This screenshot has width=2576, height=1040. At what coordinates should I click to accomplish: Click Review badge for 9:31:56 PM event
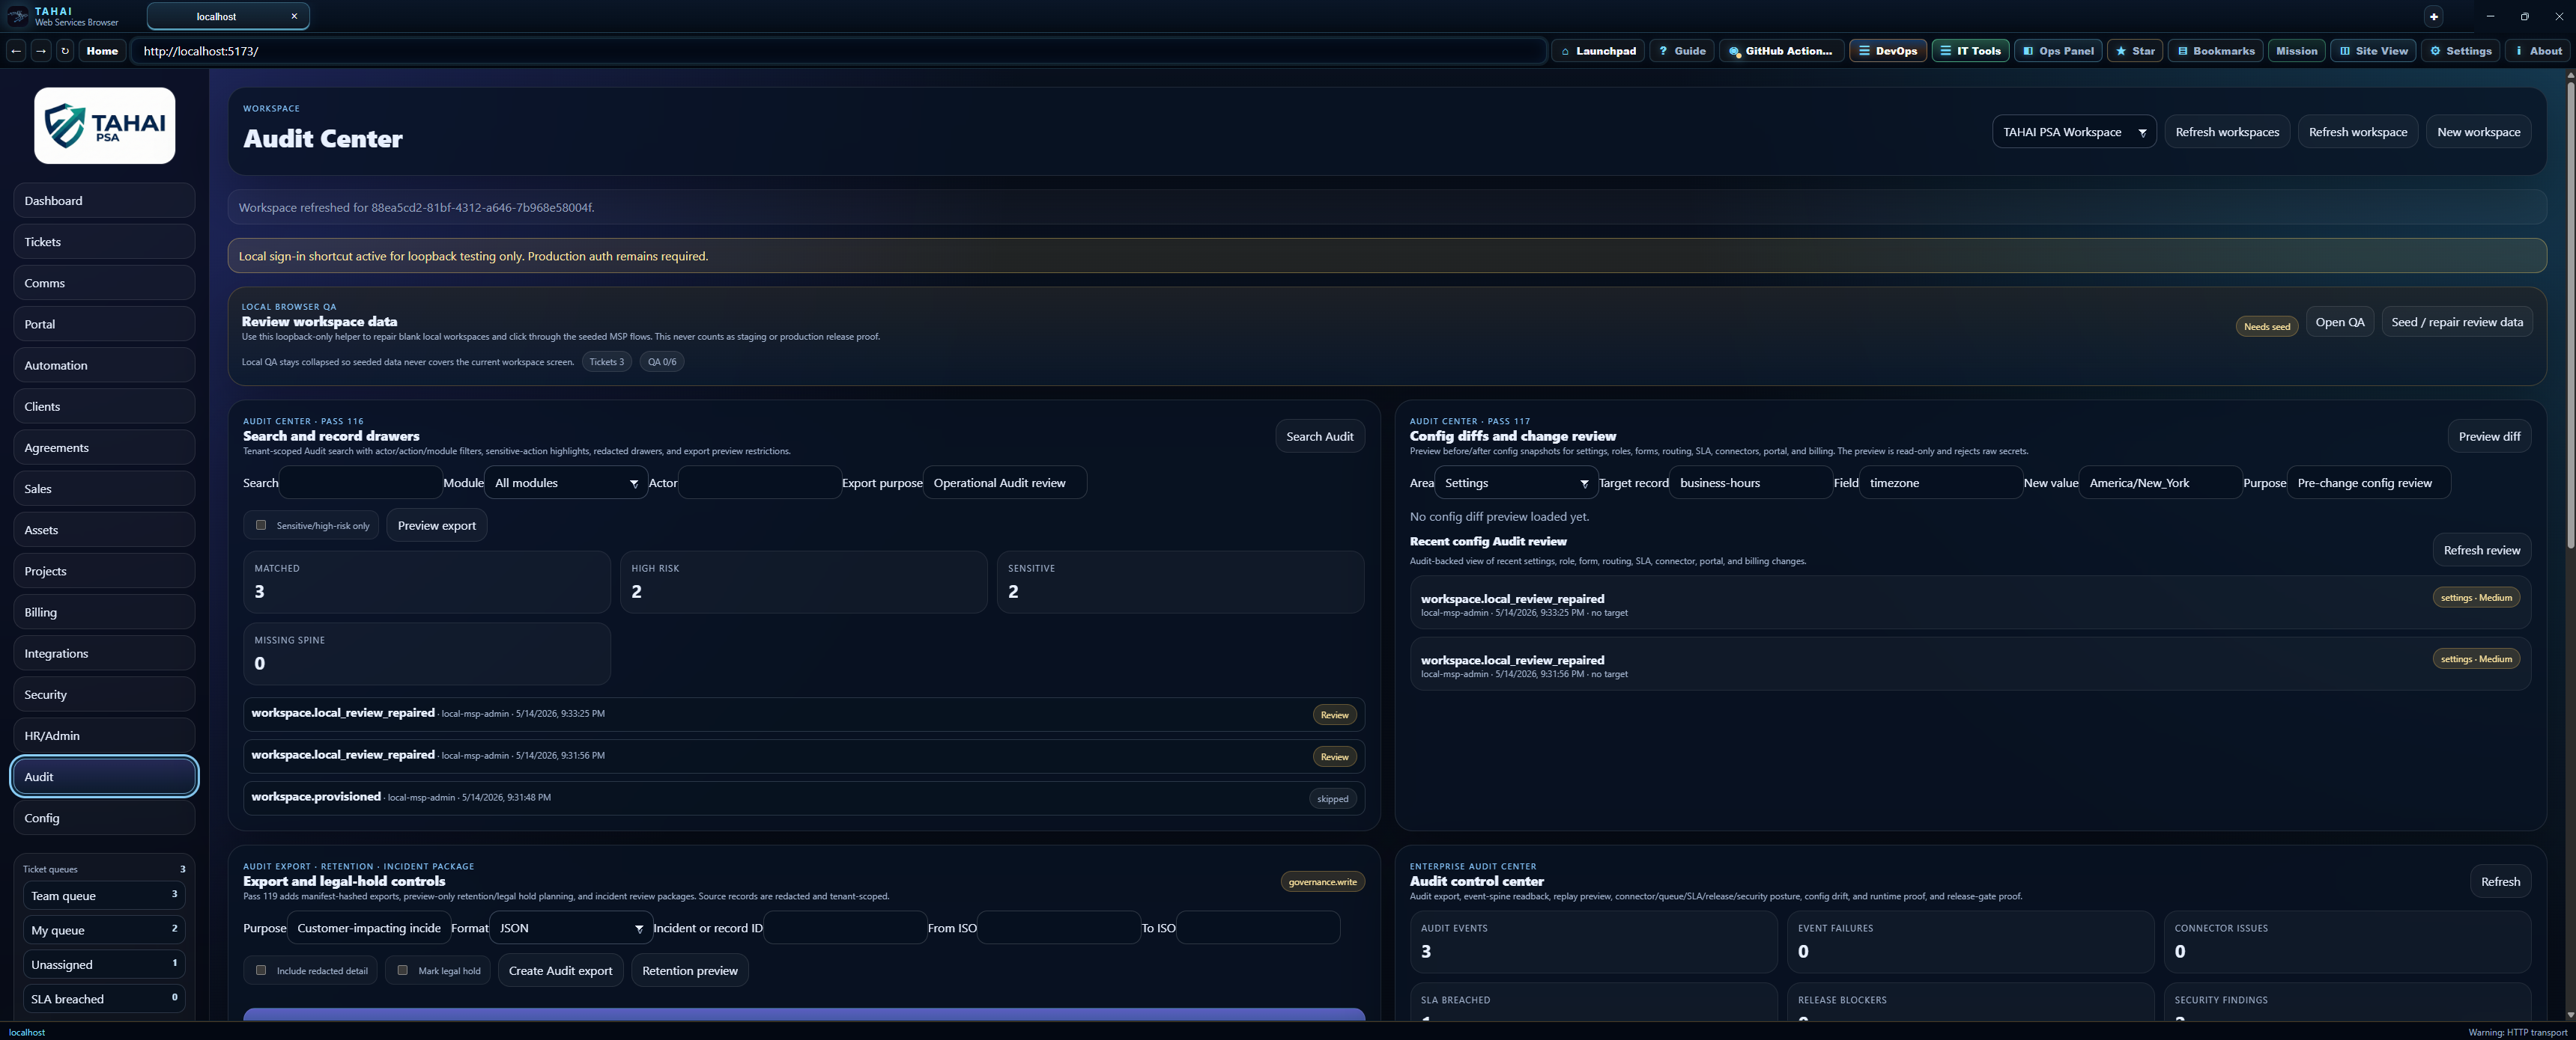pos(1334,757)
